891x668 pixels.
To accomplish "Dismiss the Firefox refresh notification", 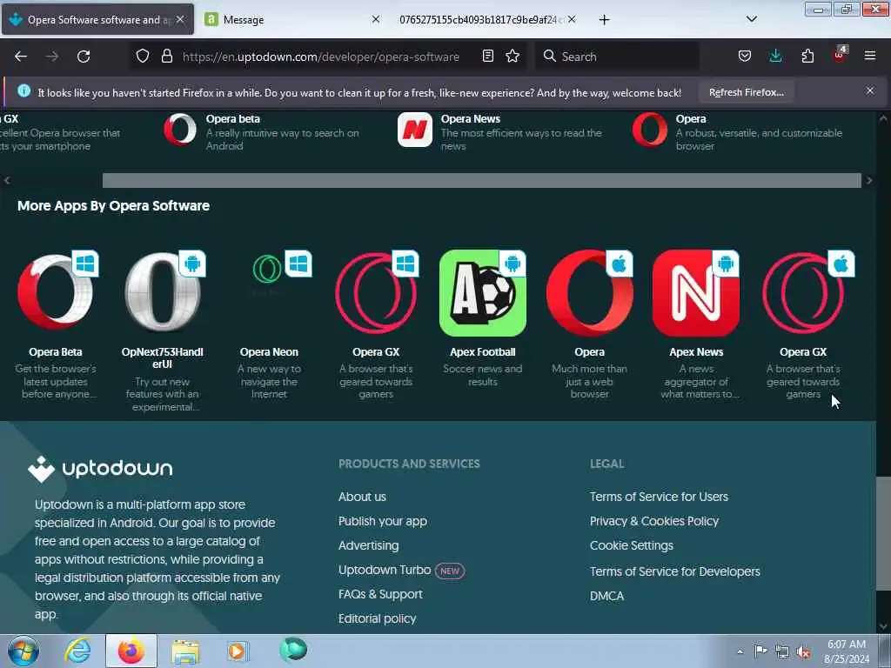I will coord(870,90).
